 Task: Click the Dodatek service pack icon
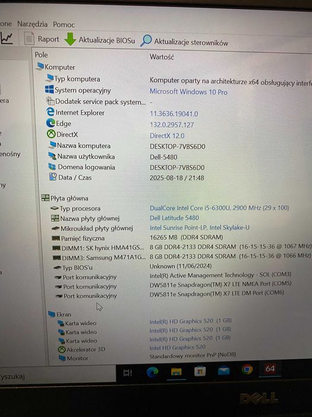[50, 101]
